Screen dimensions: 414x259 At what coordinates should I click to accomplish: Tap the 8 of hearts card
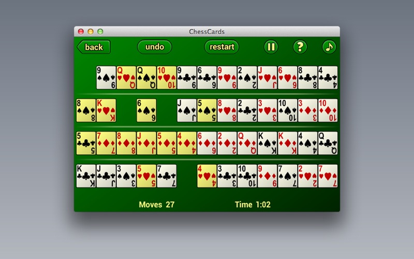coord(227,110)
